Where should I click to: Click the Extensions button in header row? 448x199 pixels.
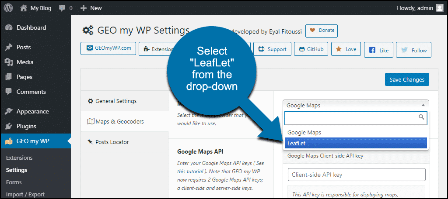pyautogui.click(x=157, y=49)
